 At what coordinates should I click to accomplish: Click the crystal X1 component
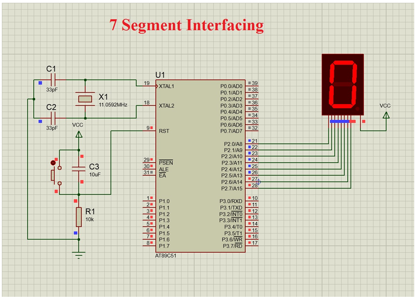(x=85, y=99)
